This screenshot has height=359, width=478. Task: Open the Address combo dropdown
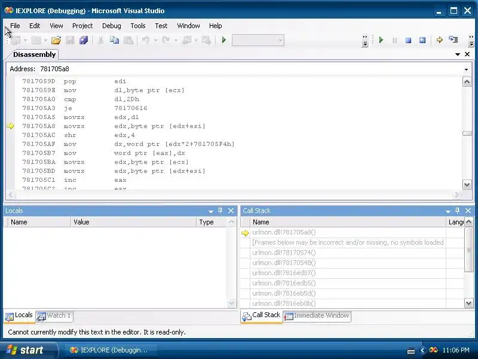(x=466, y=69)
